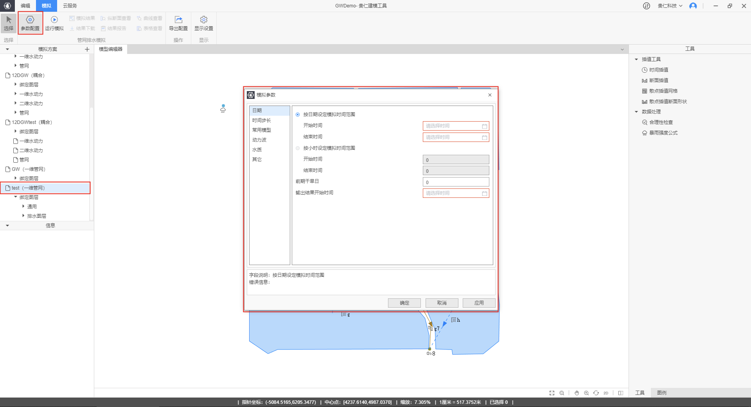Click the 确定 confirm button
The image size is (751, 407).
point(404,303)
